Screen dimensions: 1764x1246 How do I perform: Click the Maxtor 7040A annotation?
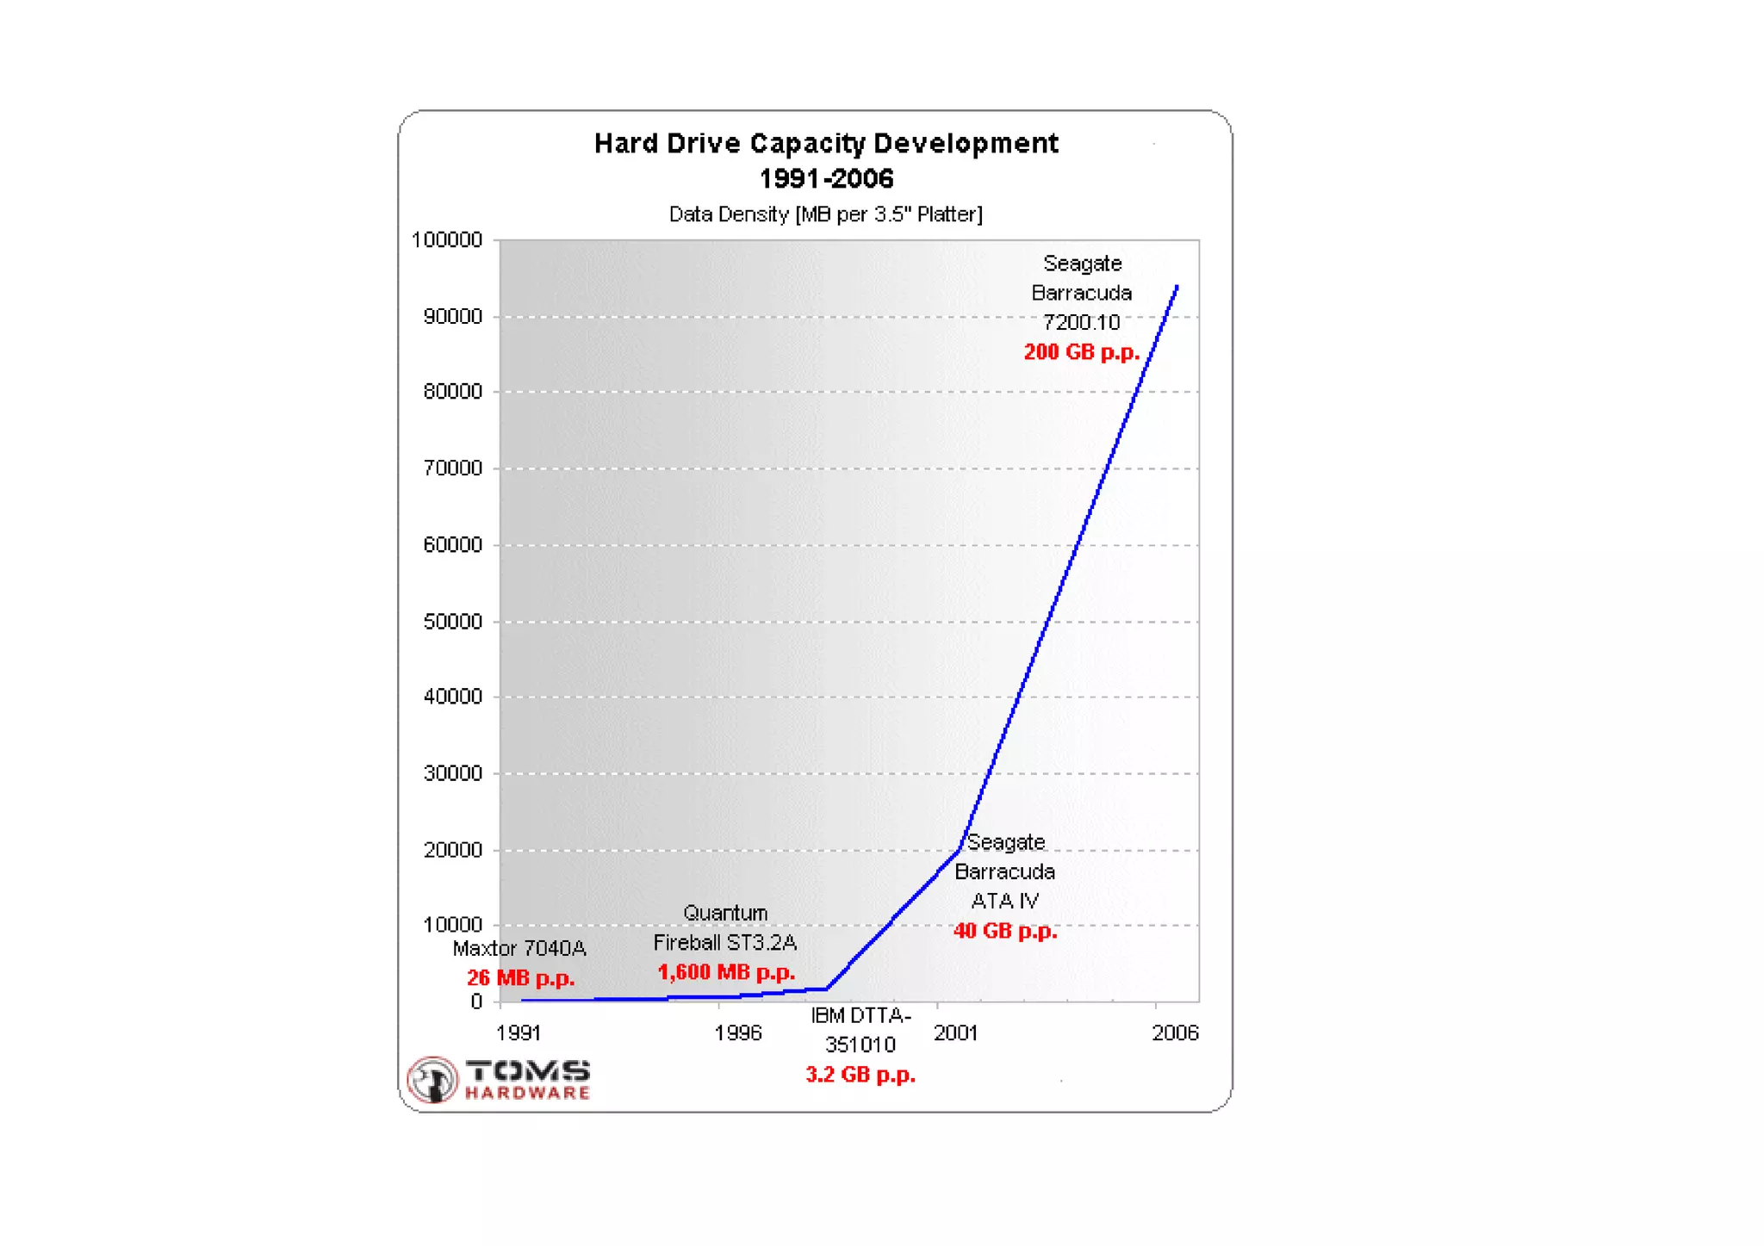point(519,949)
